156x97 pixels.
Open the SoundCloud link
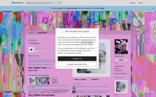pyautogui.click(x=118, y=71)
